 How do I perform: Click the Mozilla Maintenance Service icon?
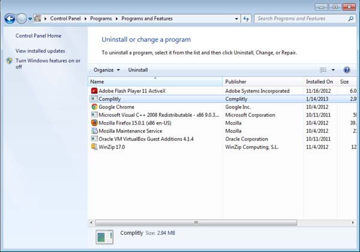(94, 131)
